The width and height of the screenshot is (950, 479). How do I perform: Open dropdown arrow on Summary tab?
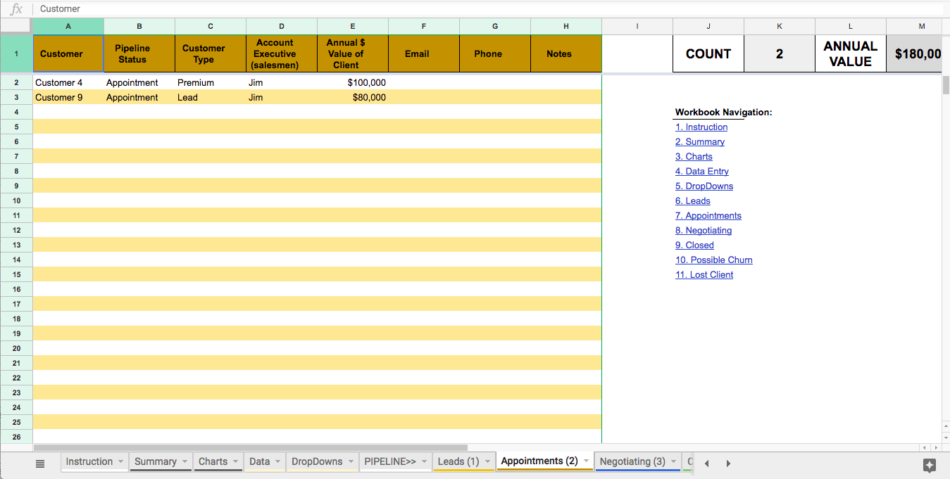[x=185, y=462]
